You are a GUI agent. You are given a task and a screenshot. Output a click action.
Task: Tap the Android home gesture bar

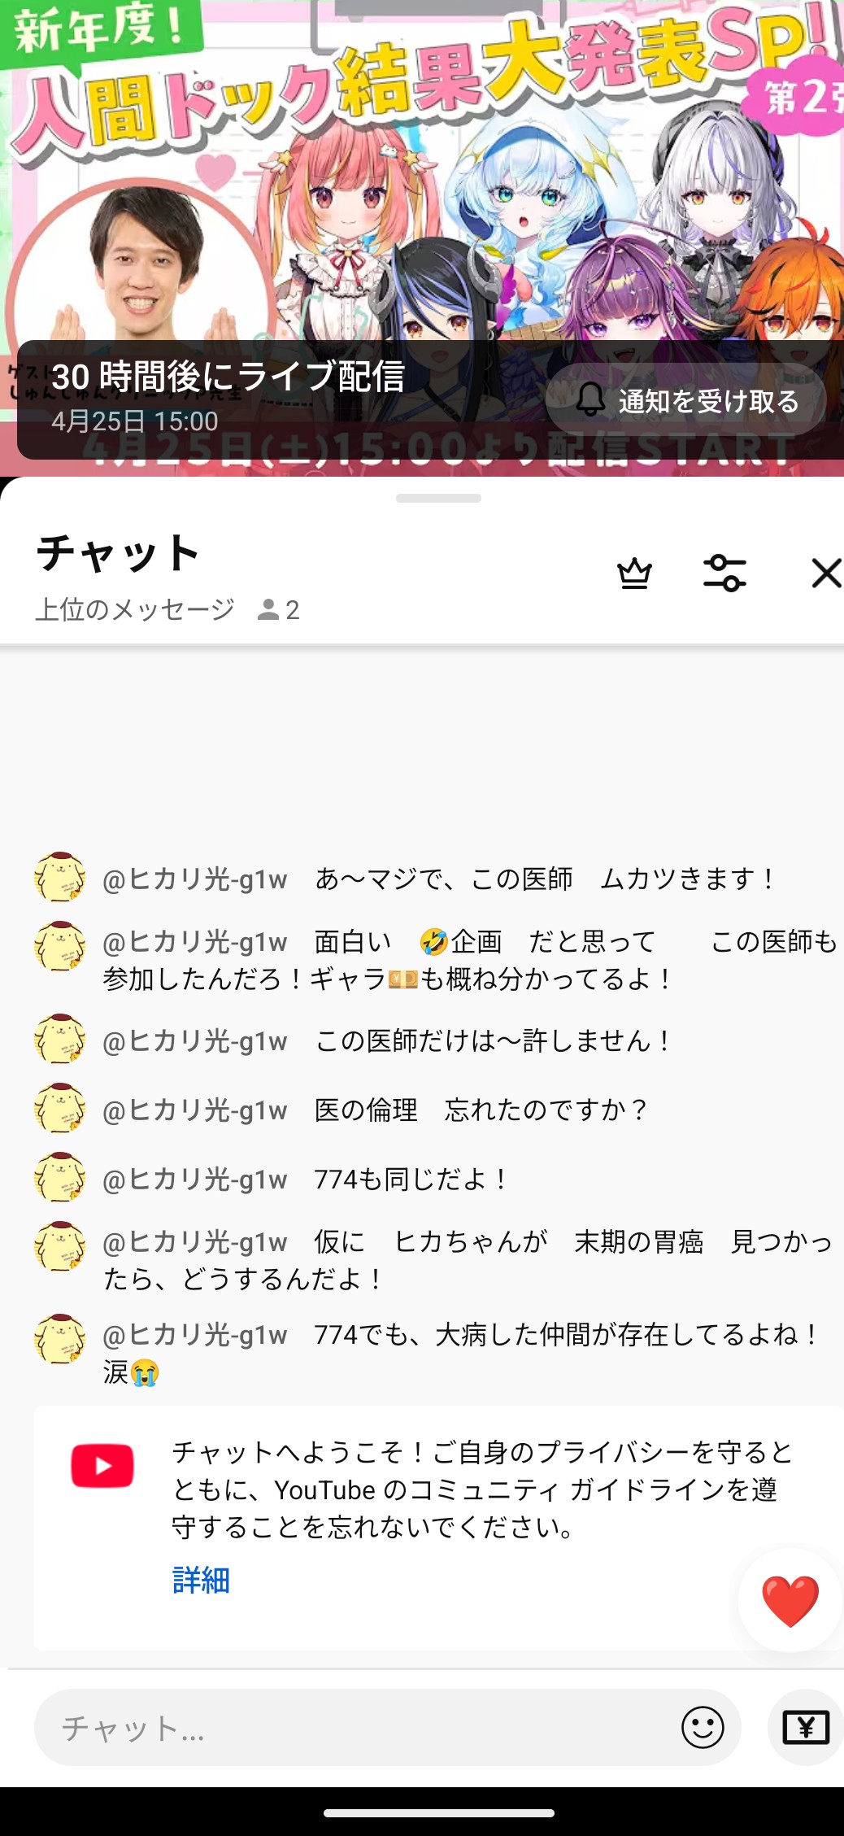pos(438,1813)
